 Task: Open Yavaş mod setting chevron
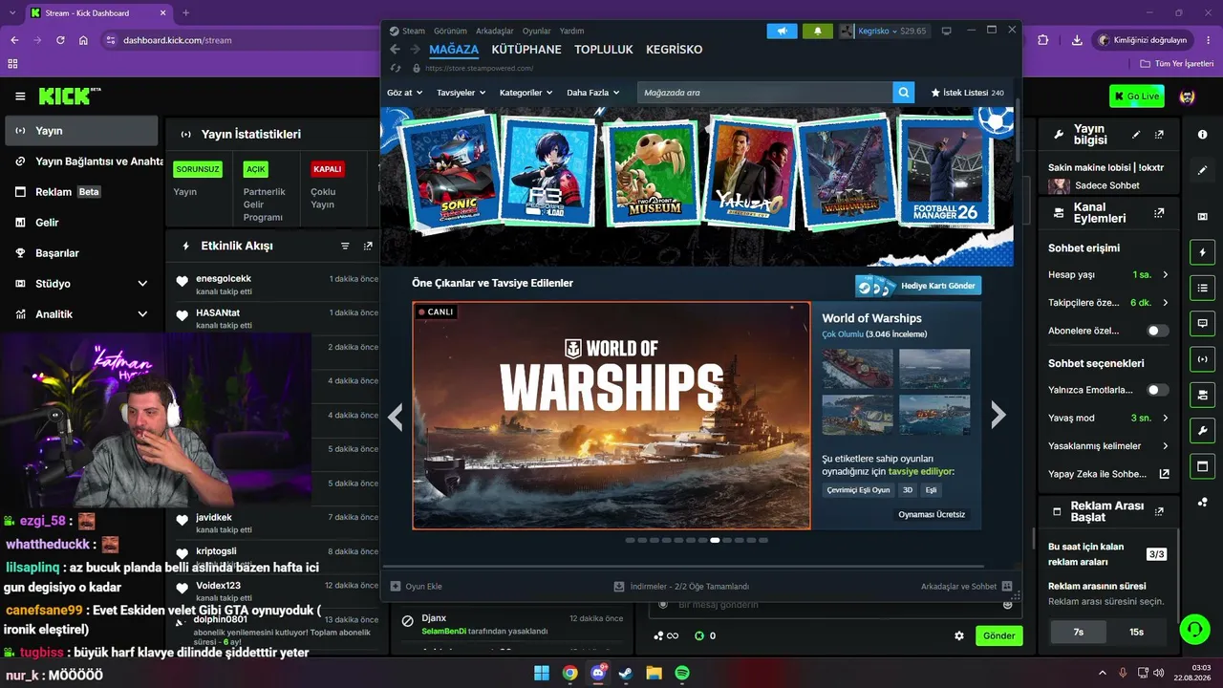[x=1165, y=418]
